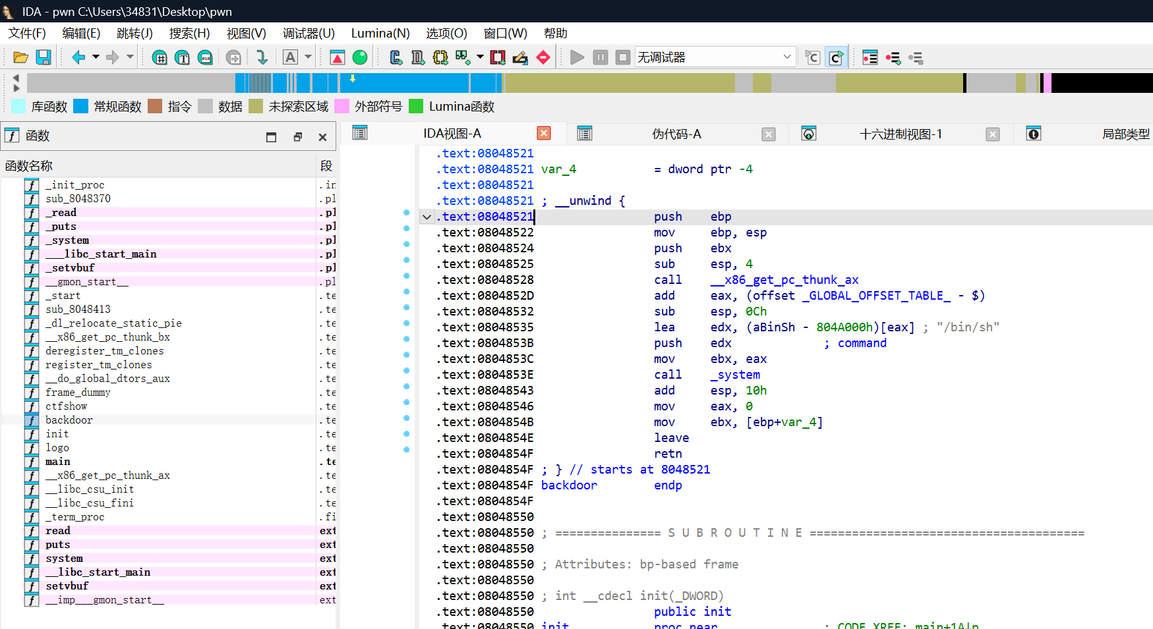Viewport: 1153px width, 629px height.
Task: Open a file with the folder icon
Action: point(20,57)
